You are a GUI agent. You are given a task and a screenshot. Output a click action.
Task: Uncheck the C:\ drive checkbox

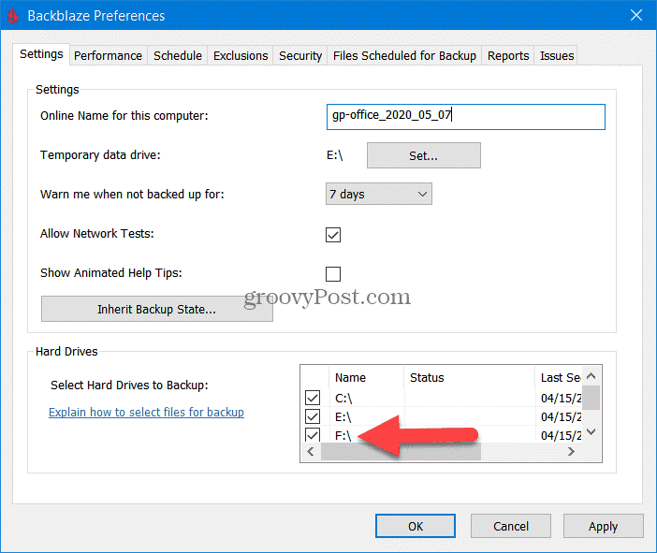pos(313,398)
